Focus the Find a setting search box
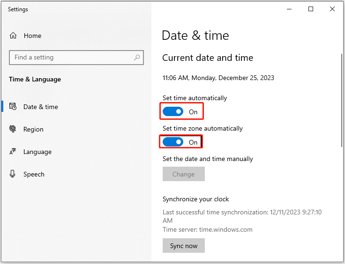The image size is (345, 264). [x=76, y=58]
